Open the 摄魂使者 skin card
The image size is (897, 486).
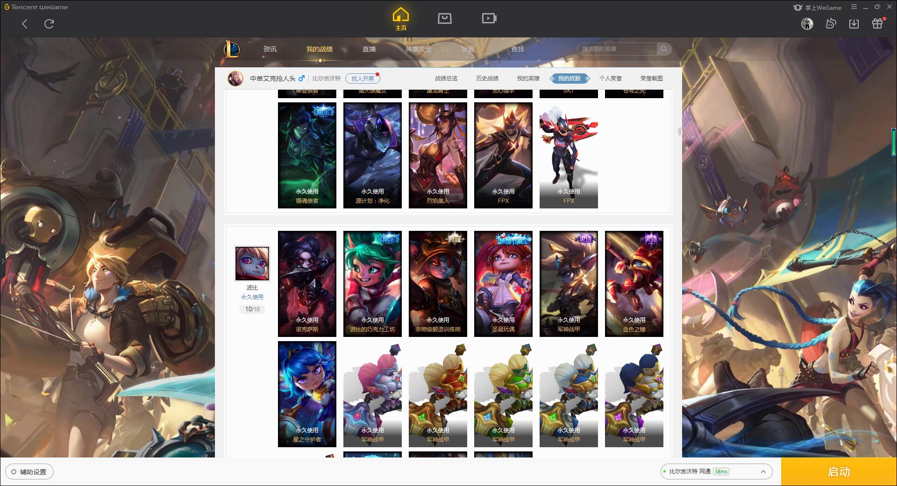click(307, 156)
